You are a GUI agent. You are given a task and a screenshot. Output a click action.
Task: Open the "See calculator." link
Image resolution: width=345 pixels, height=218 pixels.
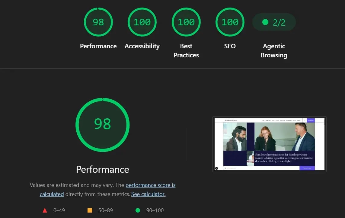[x=148, y=194]
